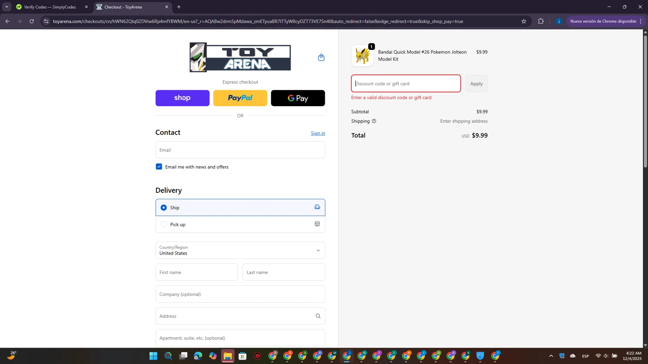
Task: Open the weather widget on the taskbar
Action: point(12,355)
